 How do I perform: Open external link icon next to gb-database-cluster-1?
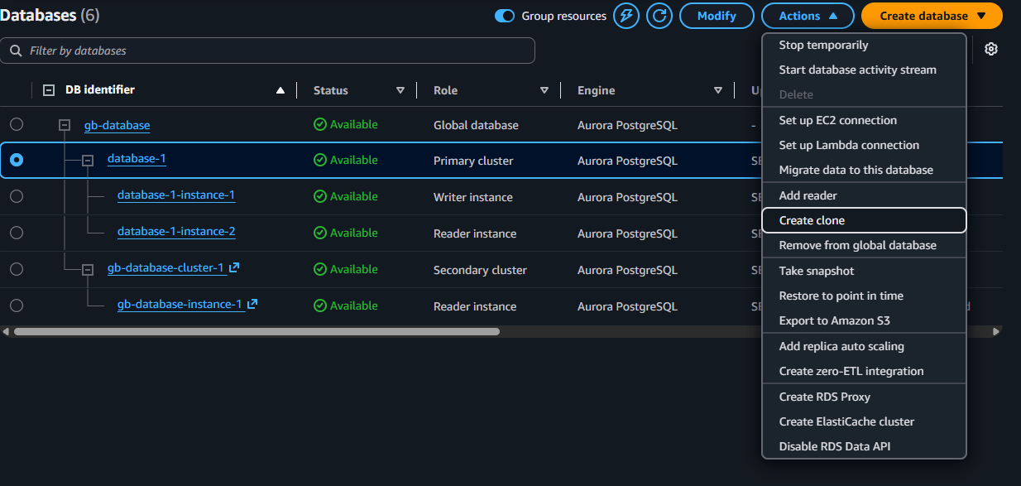click(234, 268)
